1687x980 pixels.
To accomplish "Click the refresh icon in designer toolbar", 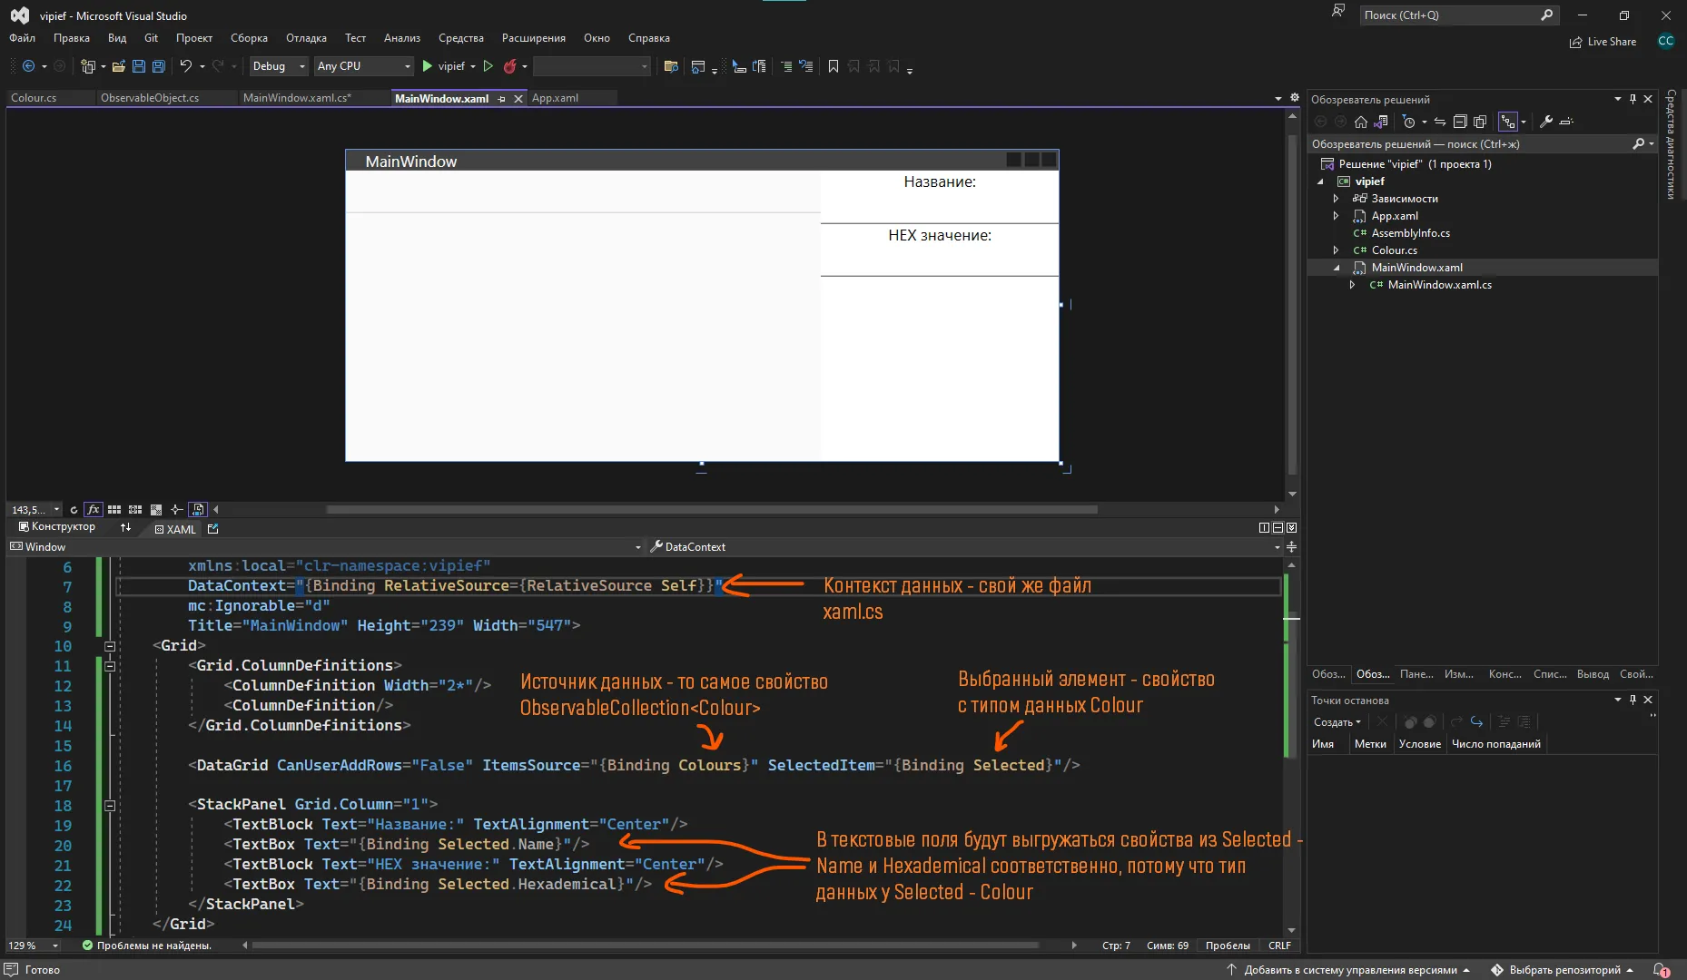I will tap(74, 510).
